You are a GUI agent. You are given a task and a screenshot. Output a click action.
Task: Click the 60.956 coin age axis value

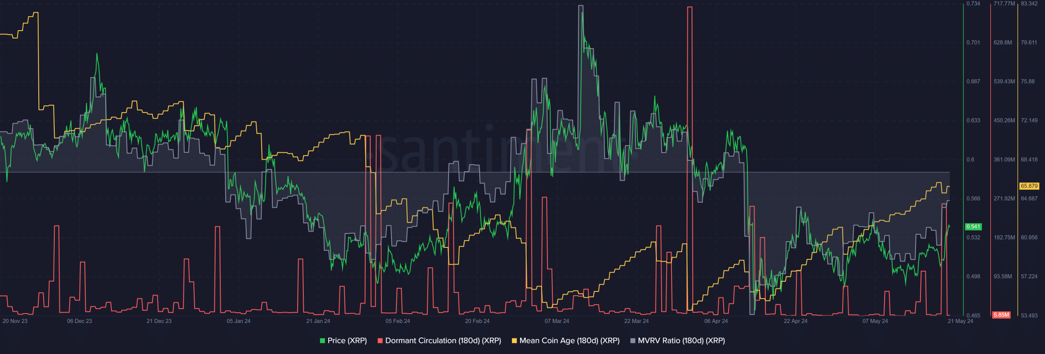point(1029,238)
